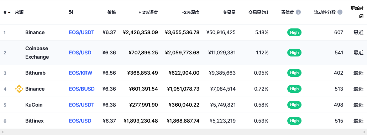Sort by the +2%深度 column header

pos(148,12)
